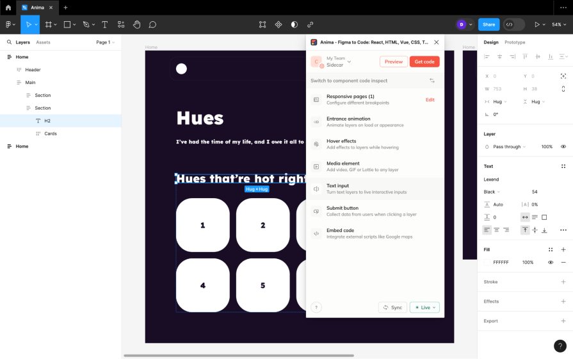Image resolution: width=573 pixels, height=359 pixels.
Task: Select the Text tool in toolbar
Action: [x=104, y=24]
